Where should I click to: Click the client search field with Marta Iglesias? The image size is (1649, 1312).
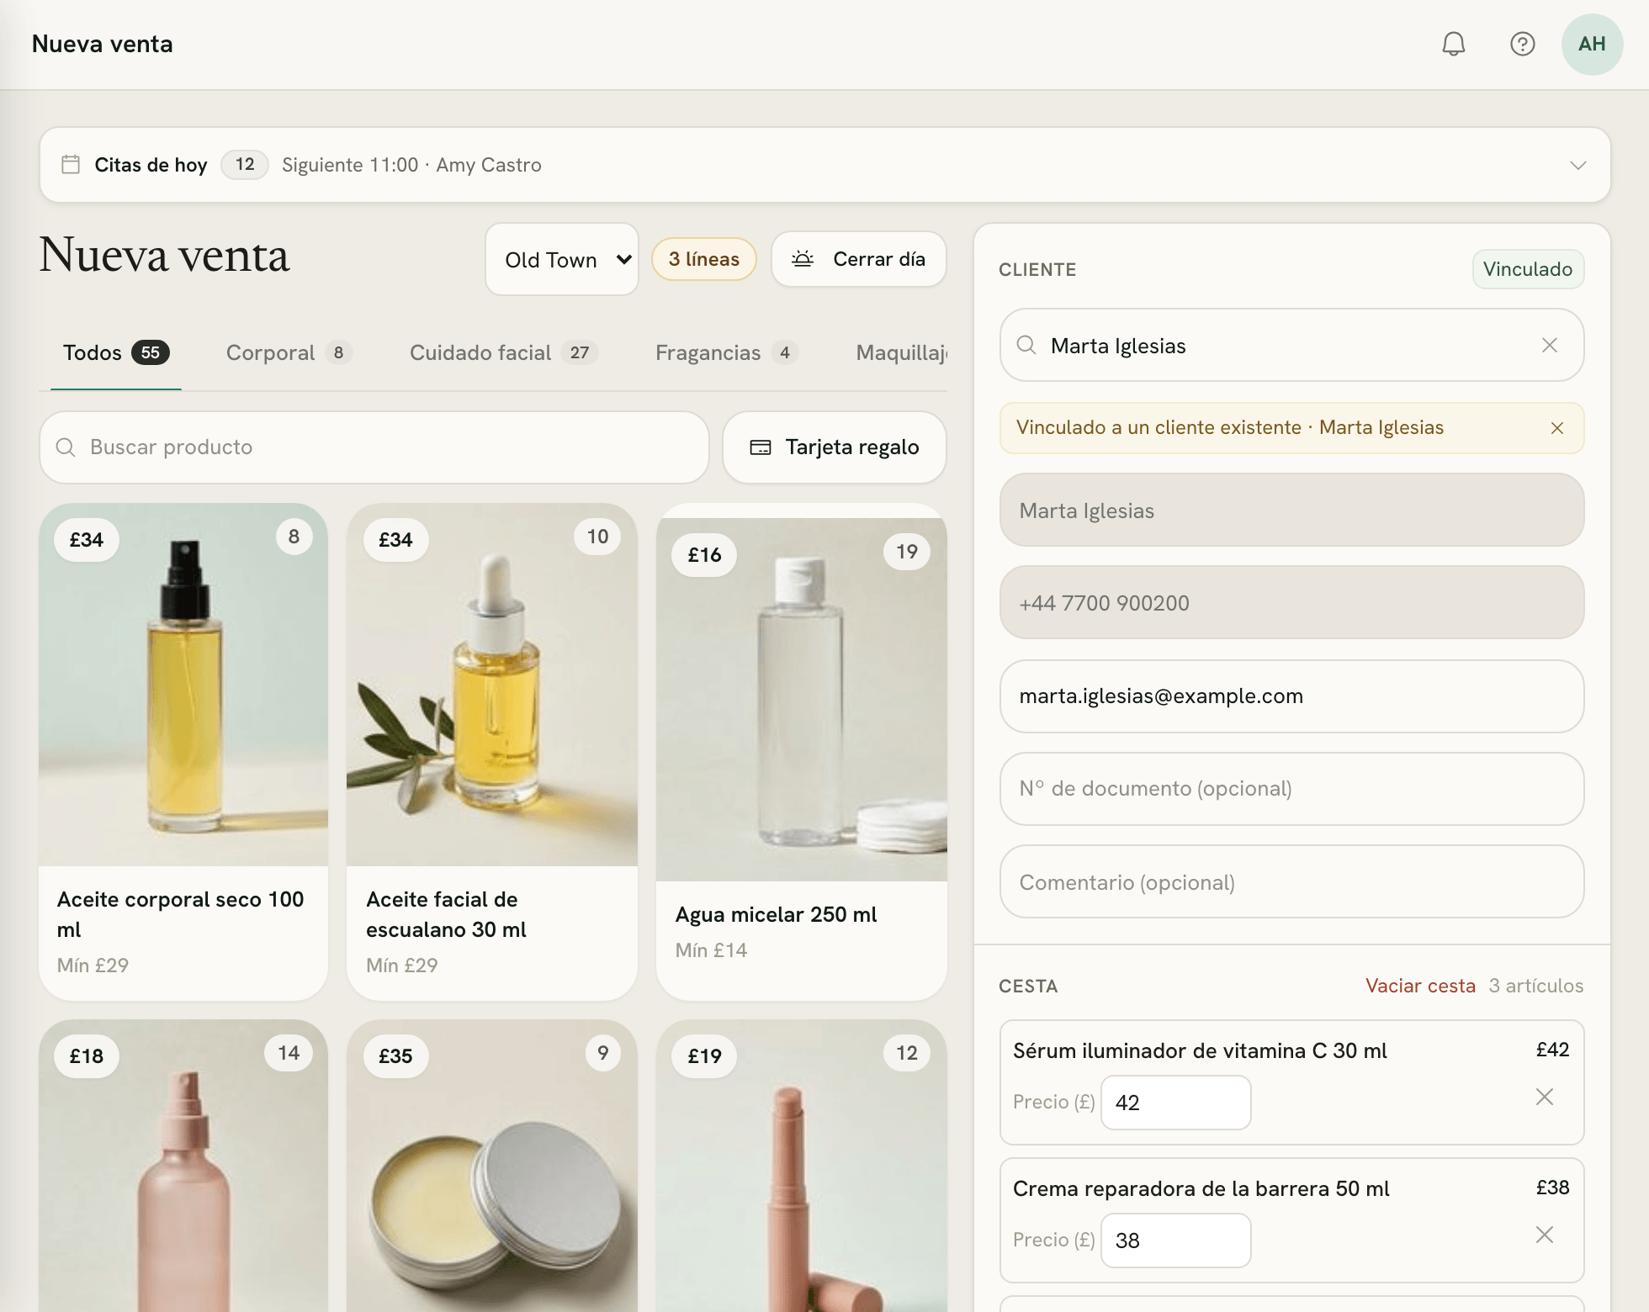1291,345
